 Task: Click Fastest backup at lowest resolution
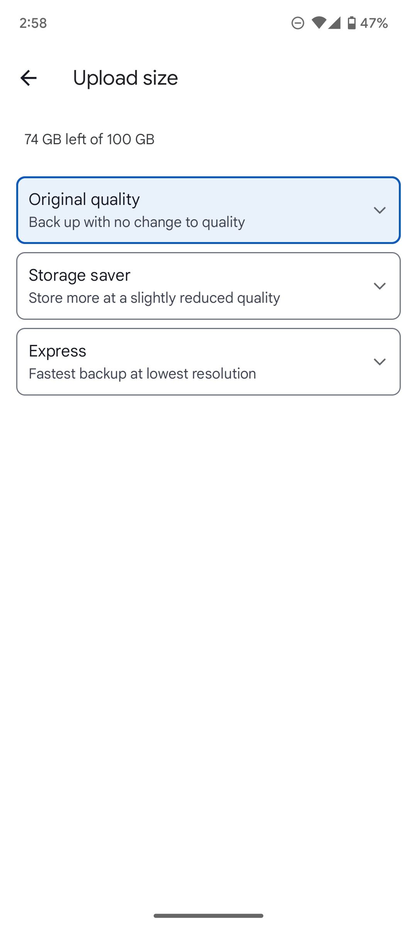(x=142, y=373)
